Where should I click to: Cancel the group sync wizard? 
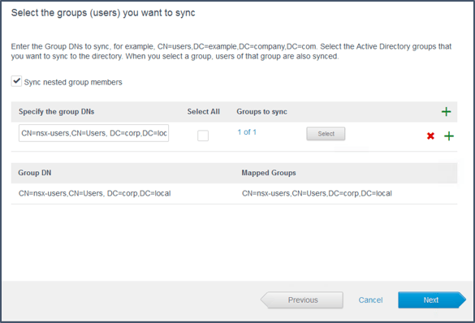370,299
